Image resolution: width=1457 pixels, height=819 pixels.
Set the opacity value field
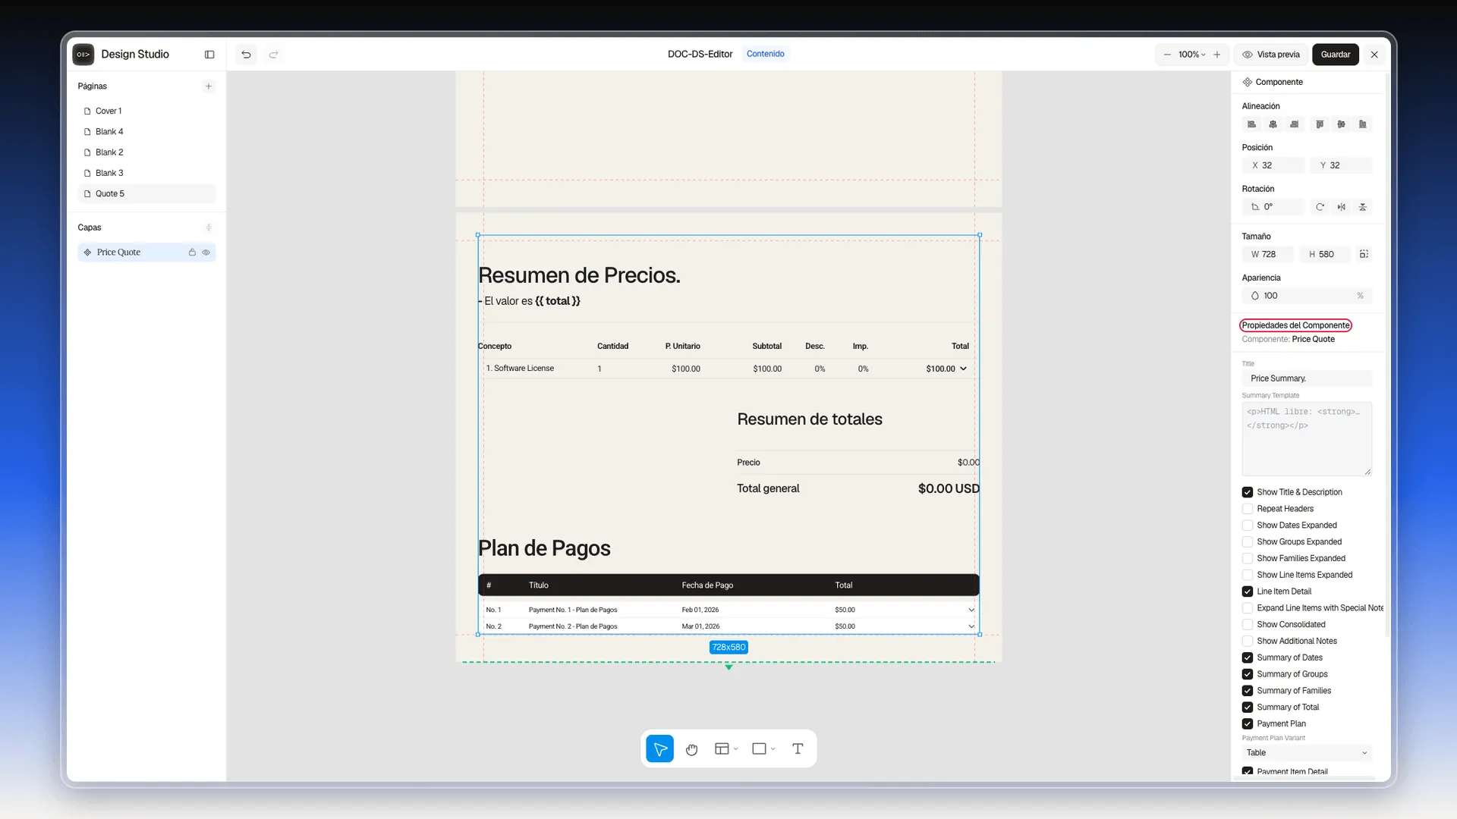(x=1307, y=296)
